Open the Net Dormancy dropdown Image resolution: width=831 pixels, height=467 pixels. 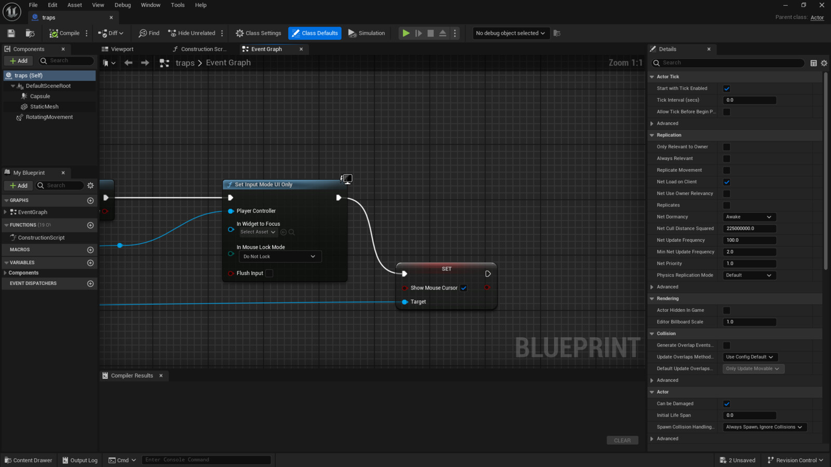pyautogui.click(x=749, y=217)
